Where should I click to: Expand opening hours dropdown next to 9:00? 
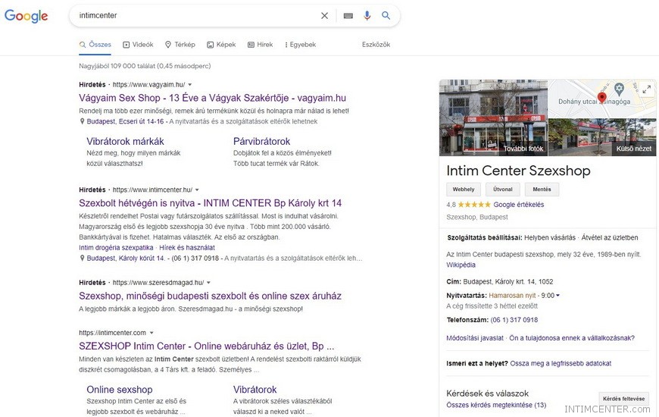coord(558,296)
